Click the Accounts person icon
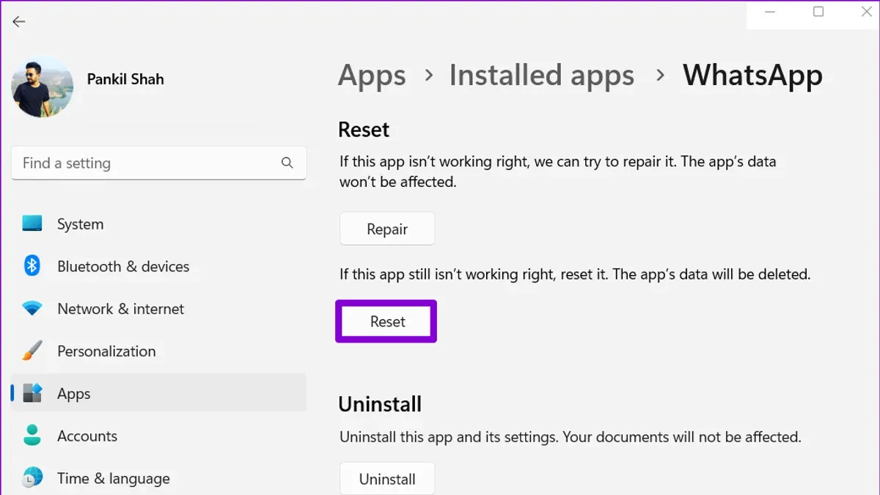Image resolution: width=880 pixels, height=495 pixels. point(32,436)
